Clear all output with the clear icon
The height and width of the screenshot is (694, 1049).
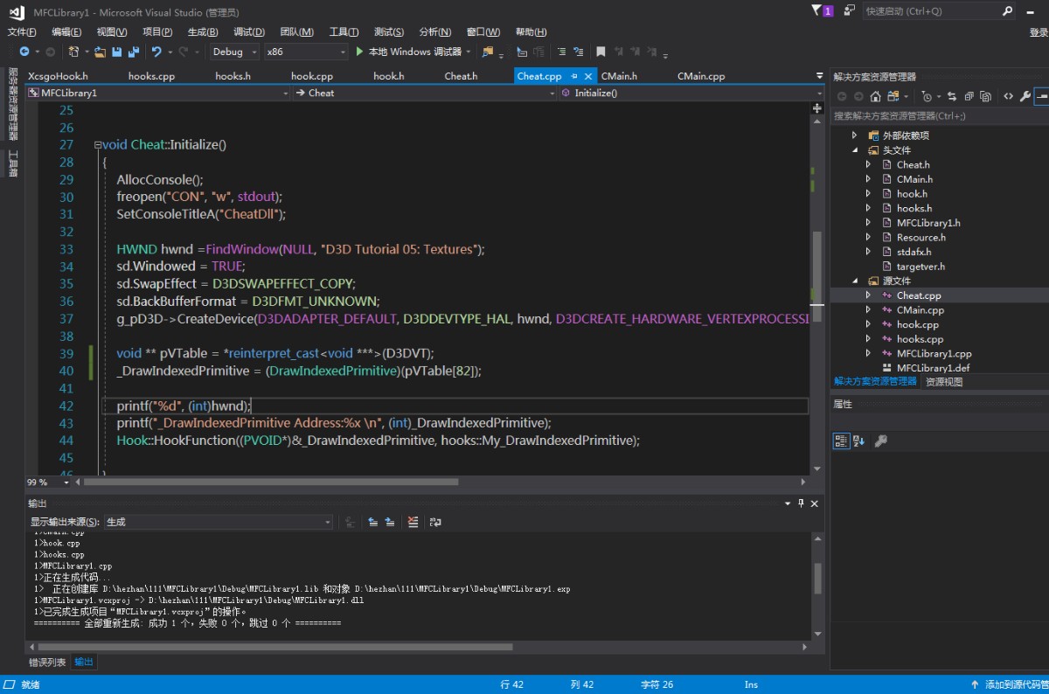[x=413, y=522]
